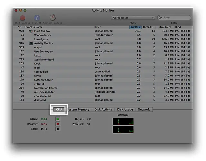Open the All Processes dropdown

pos(133,18)
